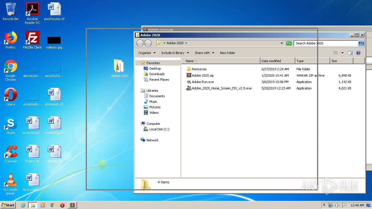
Task: Click Adobe 2020 breadcrumb in address bar
Action: [175, 43]
